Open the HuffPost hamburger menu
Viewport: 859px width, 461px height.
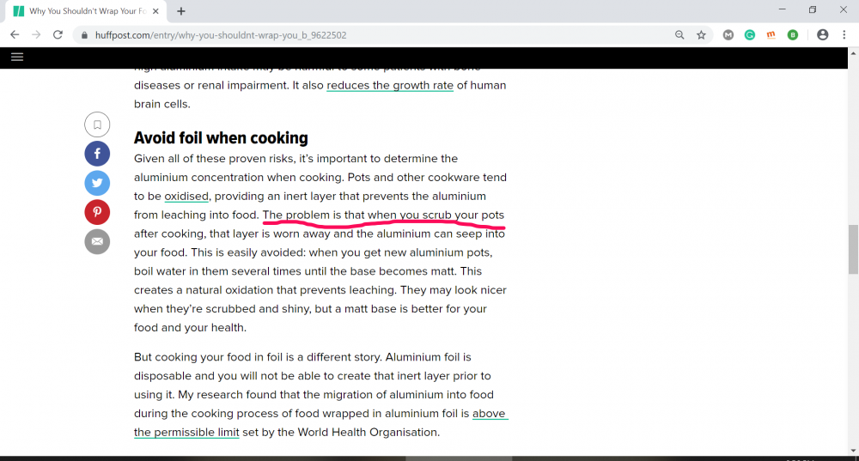[17, 57]
